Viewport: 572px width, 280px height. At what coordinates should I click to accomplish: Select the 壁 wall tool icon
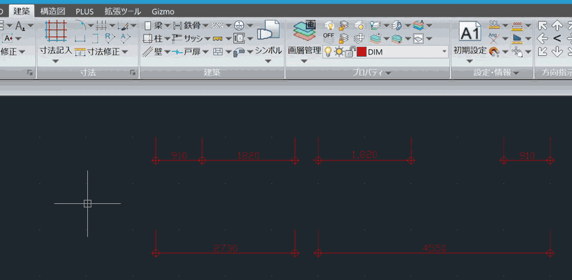pyautogui.click(x=148, y=52)
